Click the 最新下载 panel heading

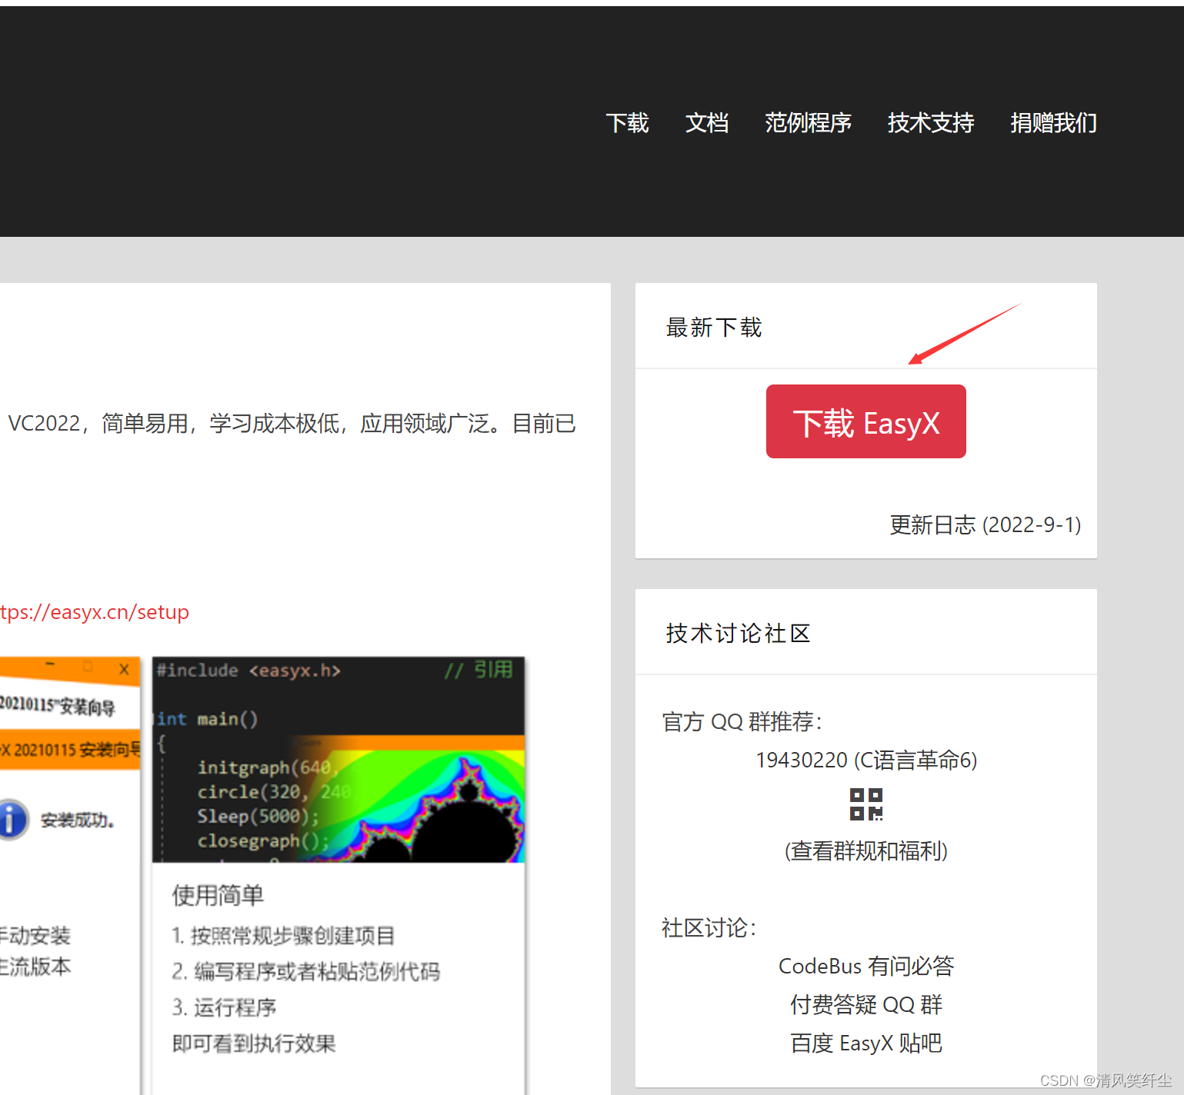tap(714, 328)
